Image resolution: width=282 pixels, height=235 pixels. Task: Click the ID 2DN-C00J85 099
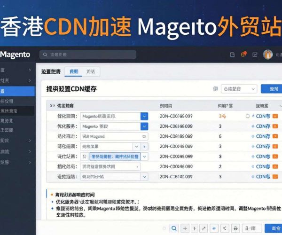pos(176,157)
